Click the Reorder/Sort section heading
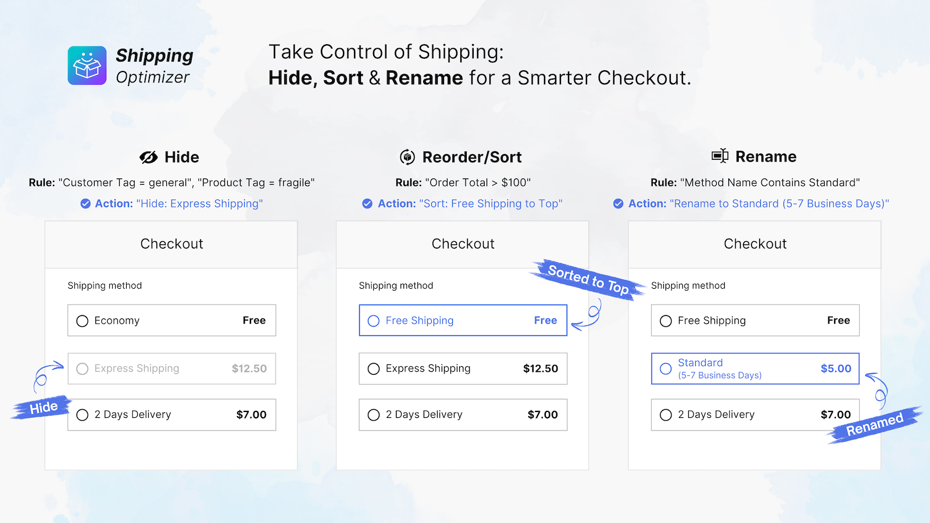Image resolution: width=930 pixels, height=523 pixels. (x=472, y=157)
